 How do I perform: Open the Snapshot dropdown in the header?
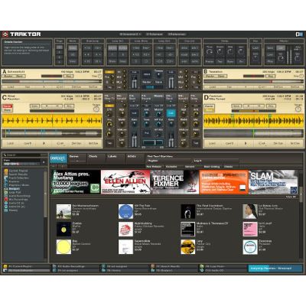130,34
